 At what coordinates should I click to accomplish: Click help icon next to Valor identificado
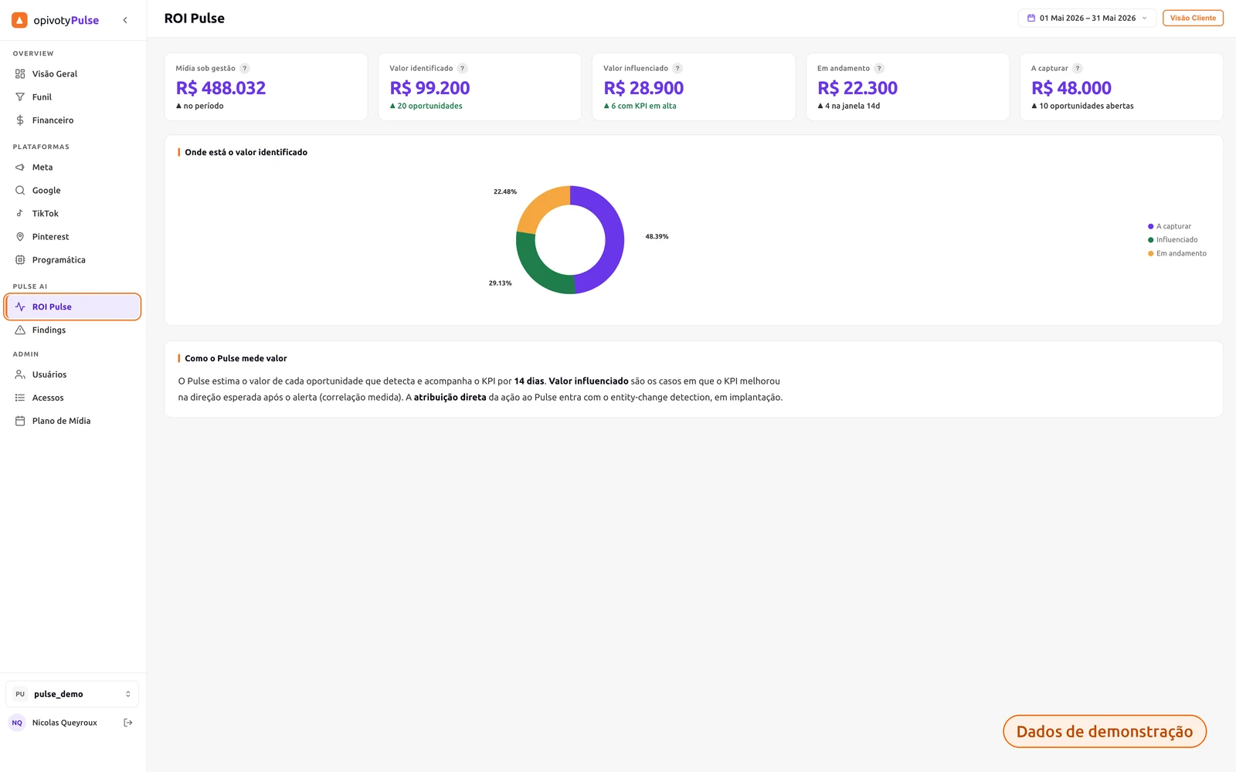coord(463,69)
